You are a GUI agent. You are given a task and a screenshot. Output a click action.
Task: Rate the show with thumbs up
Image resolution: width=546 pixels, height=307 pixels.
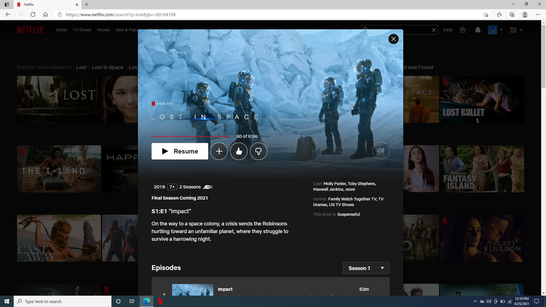pyautogui.click(x=239, y=151)
